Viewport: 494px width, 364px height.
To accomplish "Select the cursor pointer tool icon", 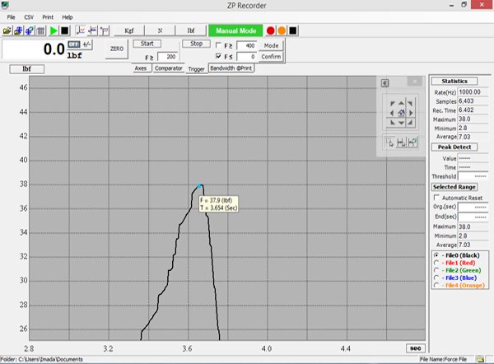I will click(389, 142).
